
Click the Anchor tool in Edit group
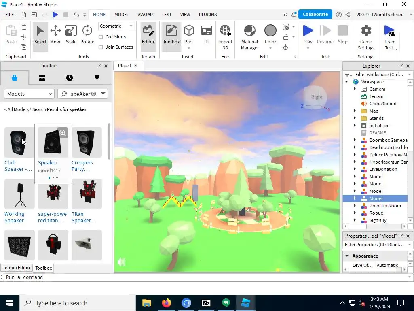click(285, 47)
